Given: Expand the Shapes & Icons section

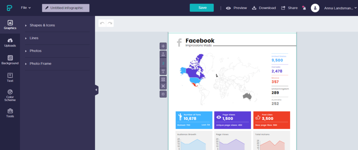Looking at the screenshot, I should (57, 25).
